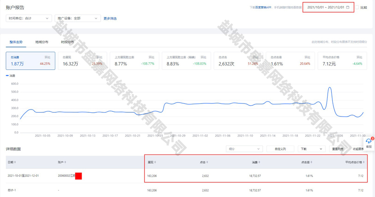Open the 时间单位 dropdown

(x=28, y=18)
